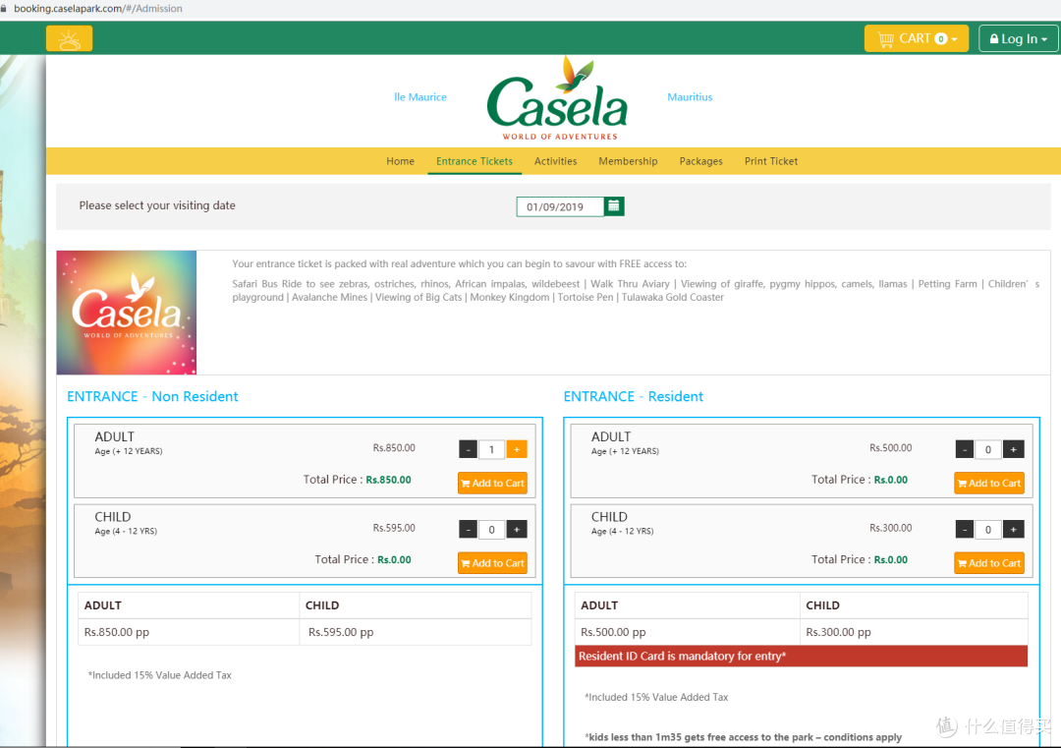Decrease Resident adult quantity
1061x748 pixels.
pos(965,449)
